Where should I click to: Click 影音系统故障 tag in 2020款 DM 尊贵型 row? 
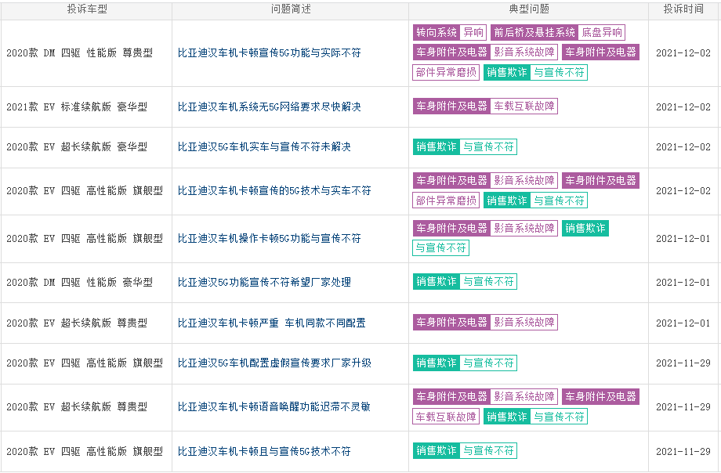(524, 52)
